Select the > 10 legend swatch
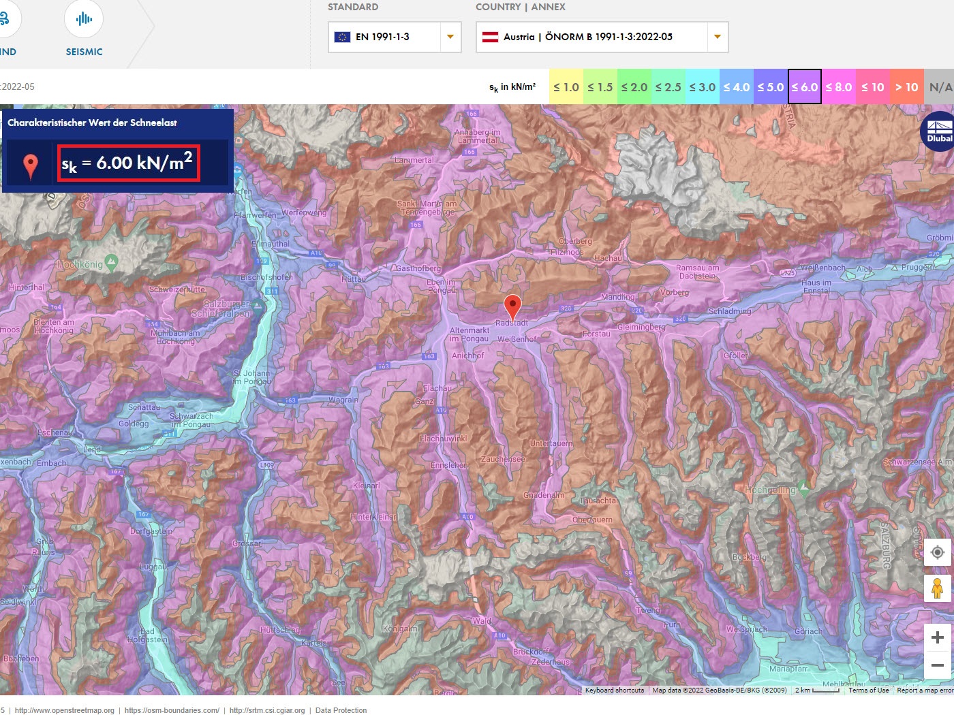This screenshot has width=954, height=715. [907, 86]
